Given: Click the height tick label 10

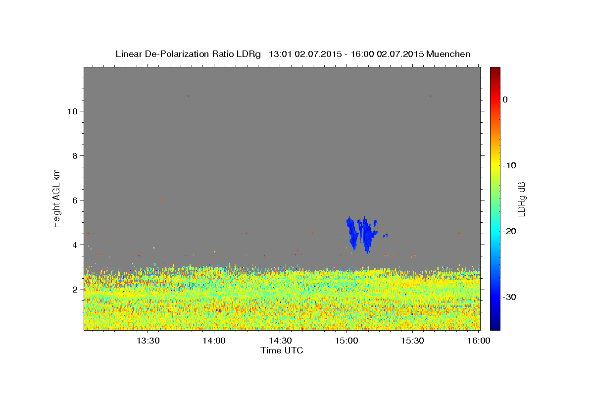Looking at the screenshot, I should [72, 111].
